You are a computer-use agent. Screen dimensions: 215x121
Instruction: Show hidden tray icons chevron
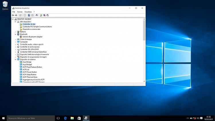(188, 118)
